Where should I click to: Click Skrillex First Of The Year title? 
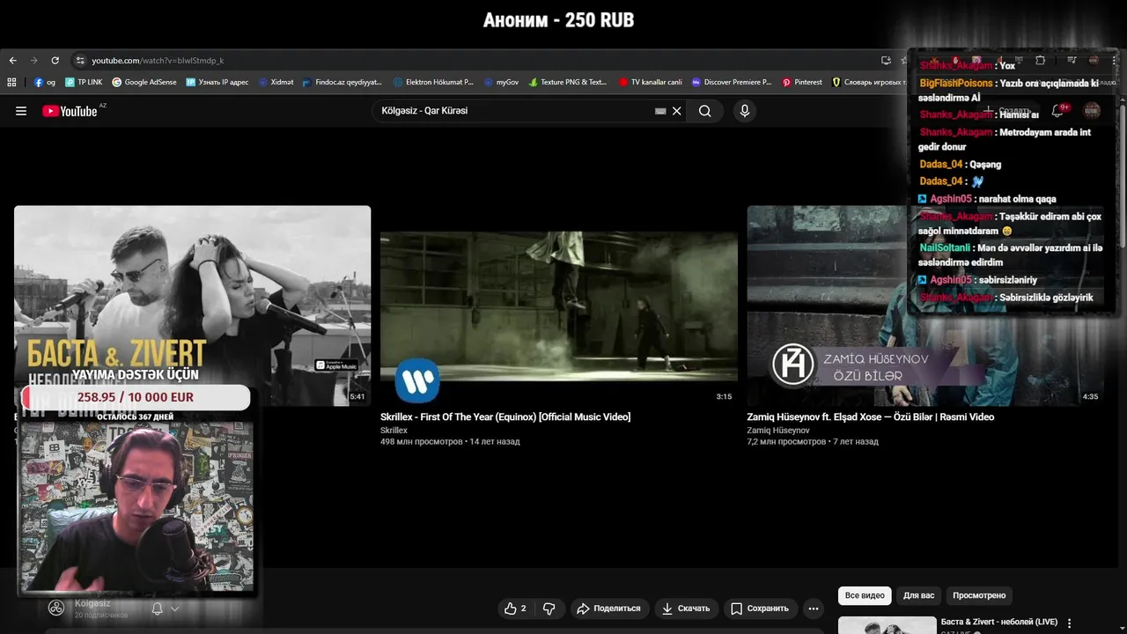click(505, 417)
